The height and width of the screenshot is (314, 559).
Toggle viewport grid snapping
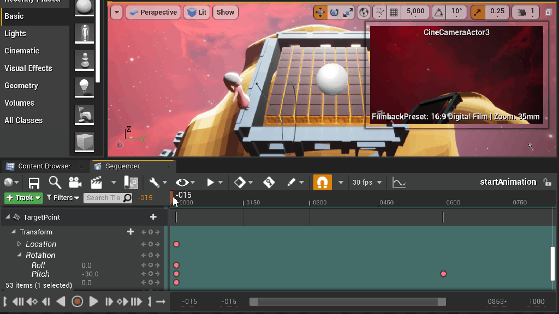[393, 11]
